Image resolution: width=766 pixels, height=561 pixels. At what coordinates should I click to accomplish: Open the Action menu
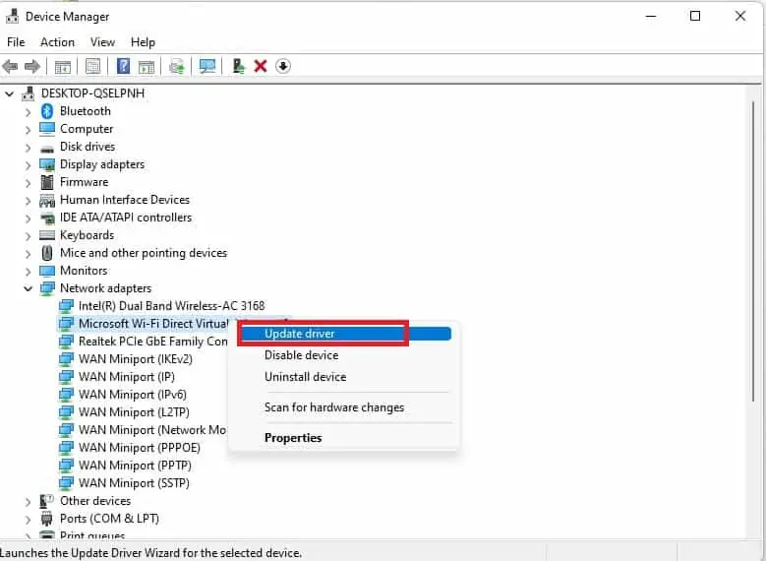57,42
